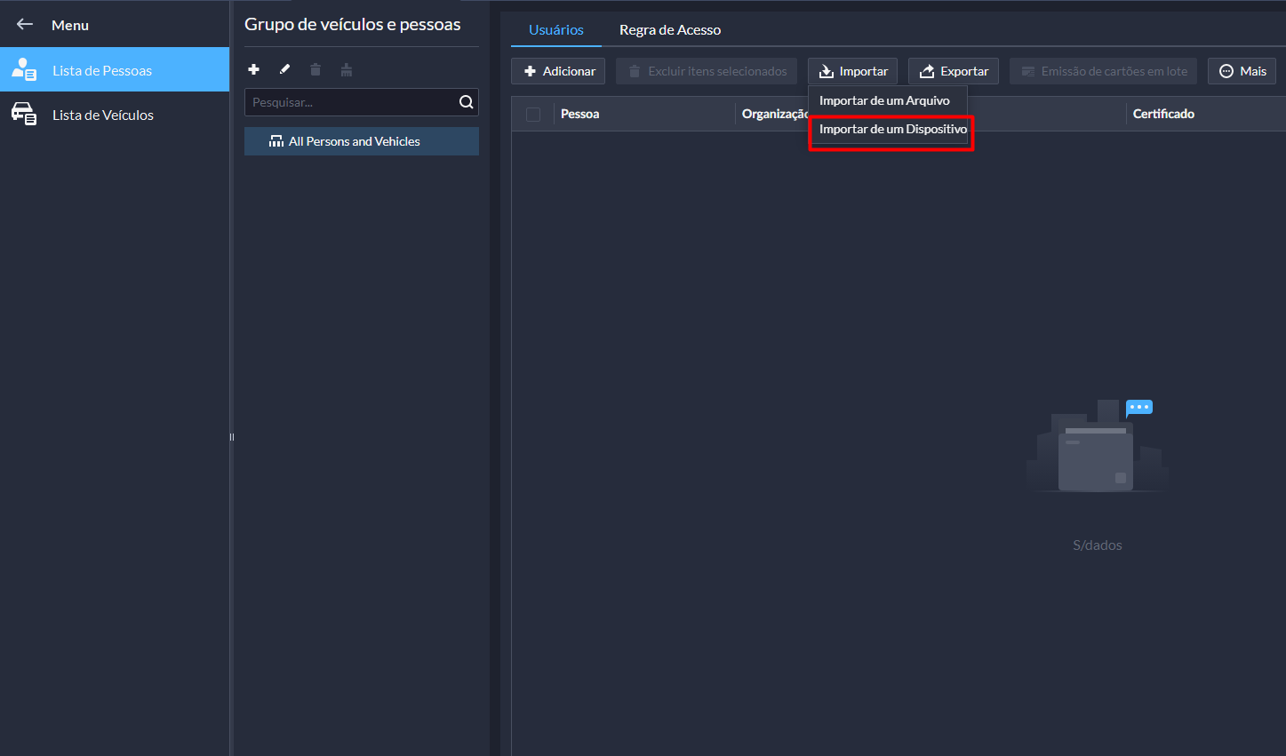Click the plus icon to add group
The image size is (1286, 756).
(x=253, y=69)
